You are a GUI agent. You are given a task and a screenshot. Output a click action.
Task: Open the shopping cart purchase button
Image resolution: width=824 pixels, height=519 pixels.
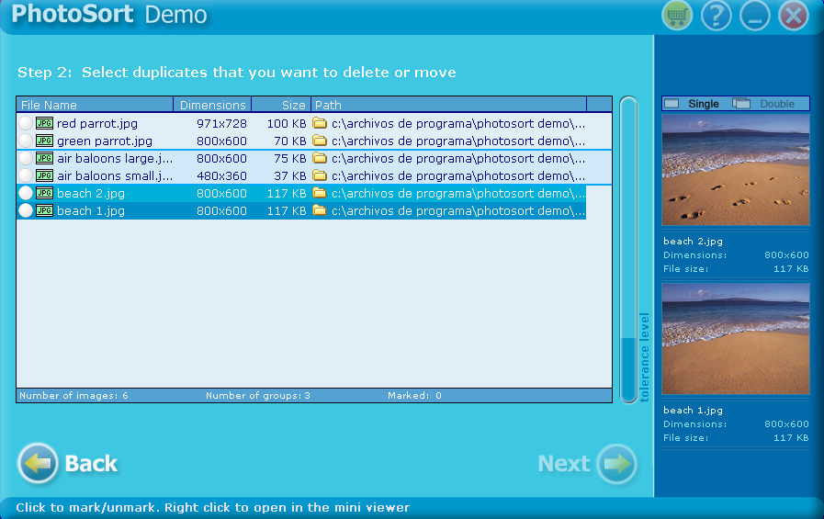[x=677, y=16]
